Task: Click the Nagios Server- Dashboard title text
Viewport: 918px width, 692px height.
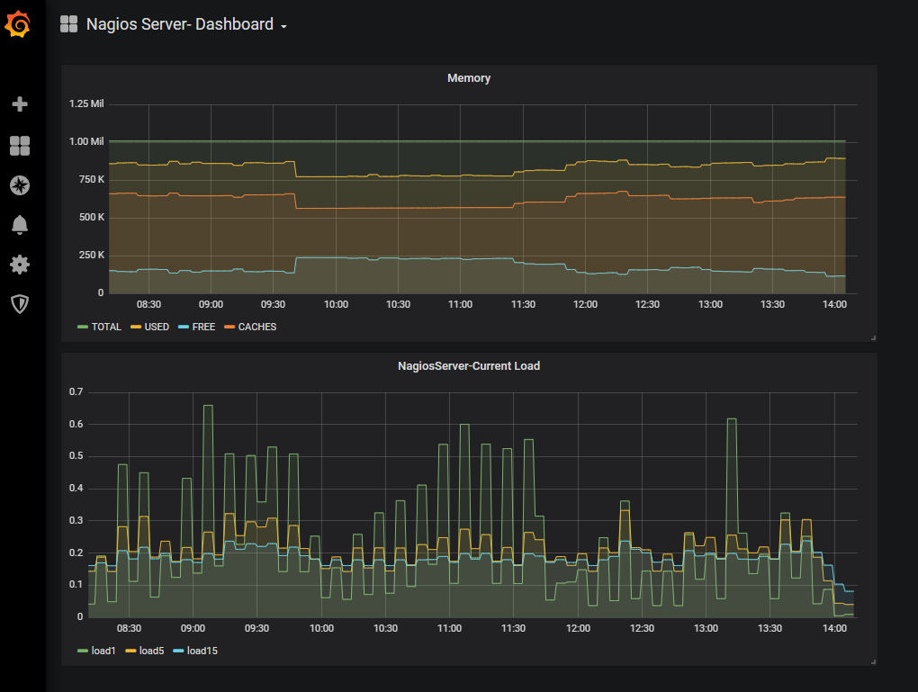Action: coord(179,25)
